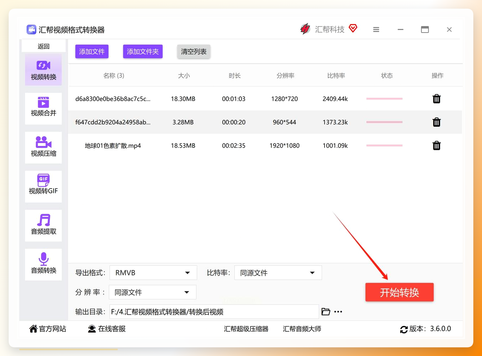Screen dimensions: 482x356
Task: Click the 1920*1080 resolution cell
Action: click(x=285, y=146)
